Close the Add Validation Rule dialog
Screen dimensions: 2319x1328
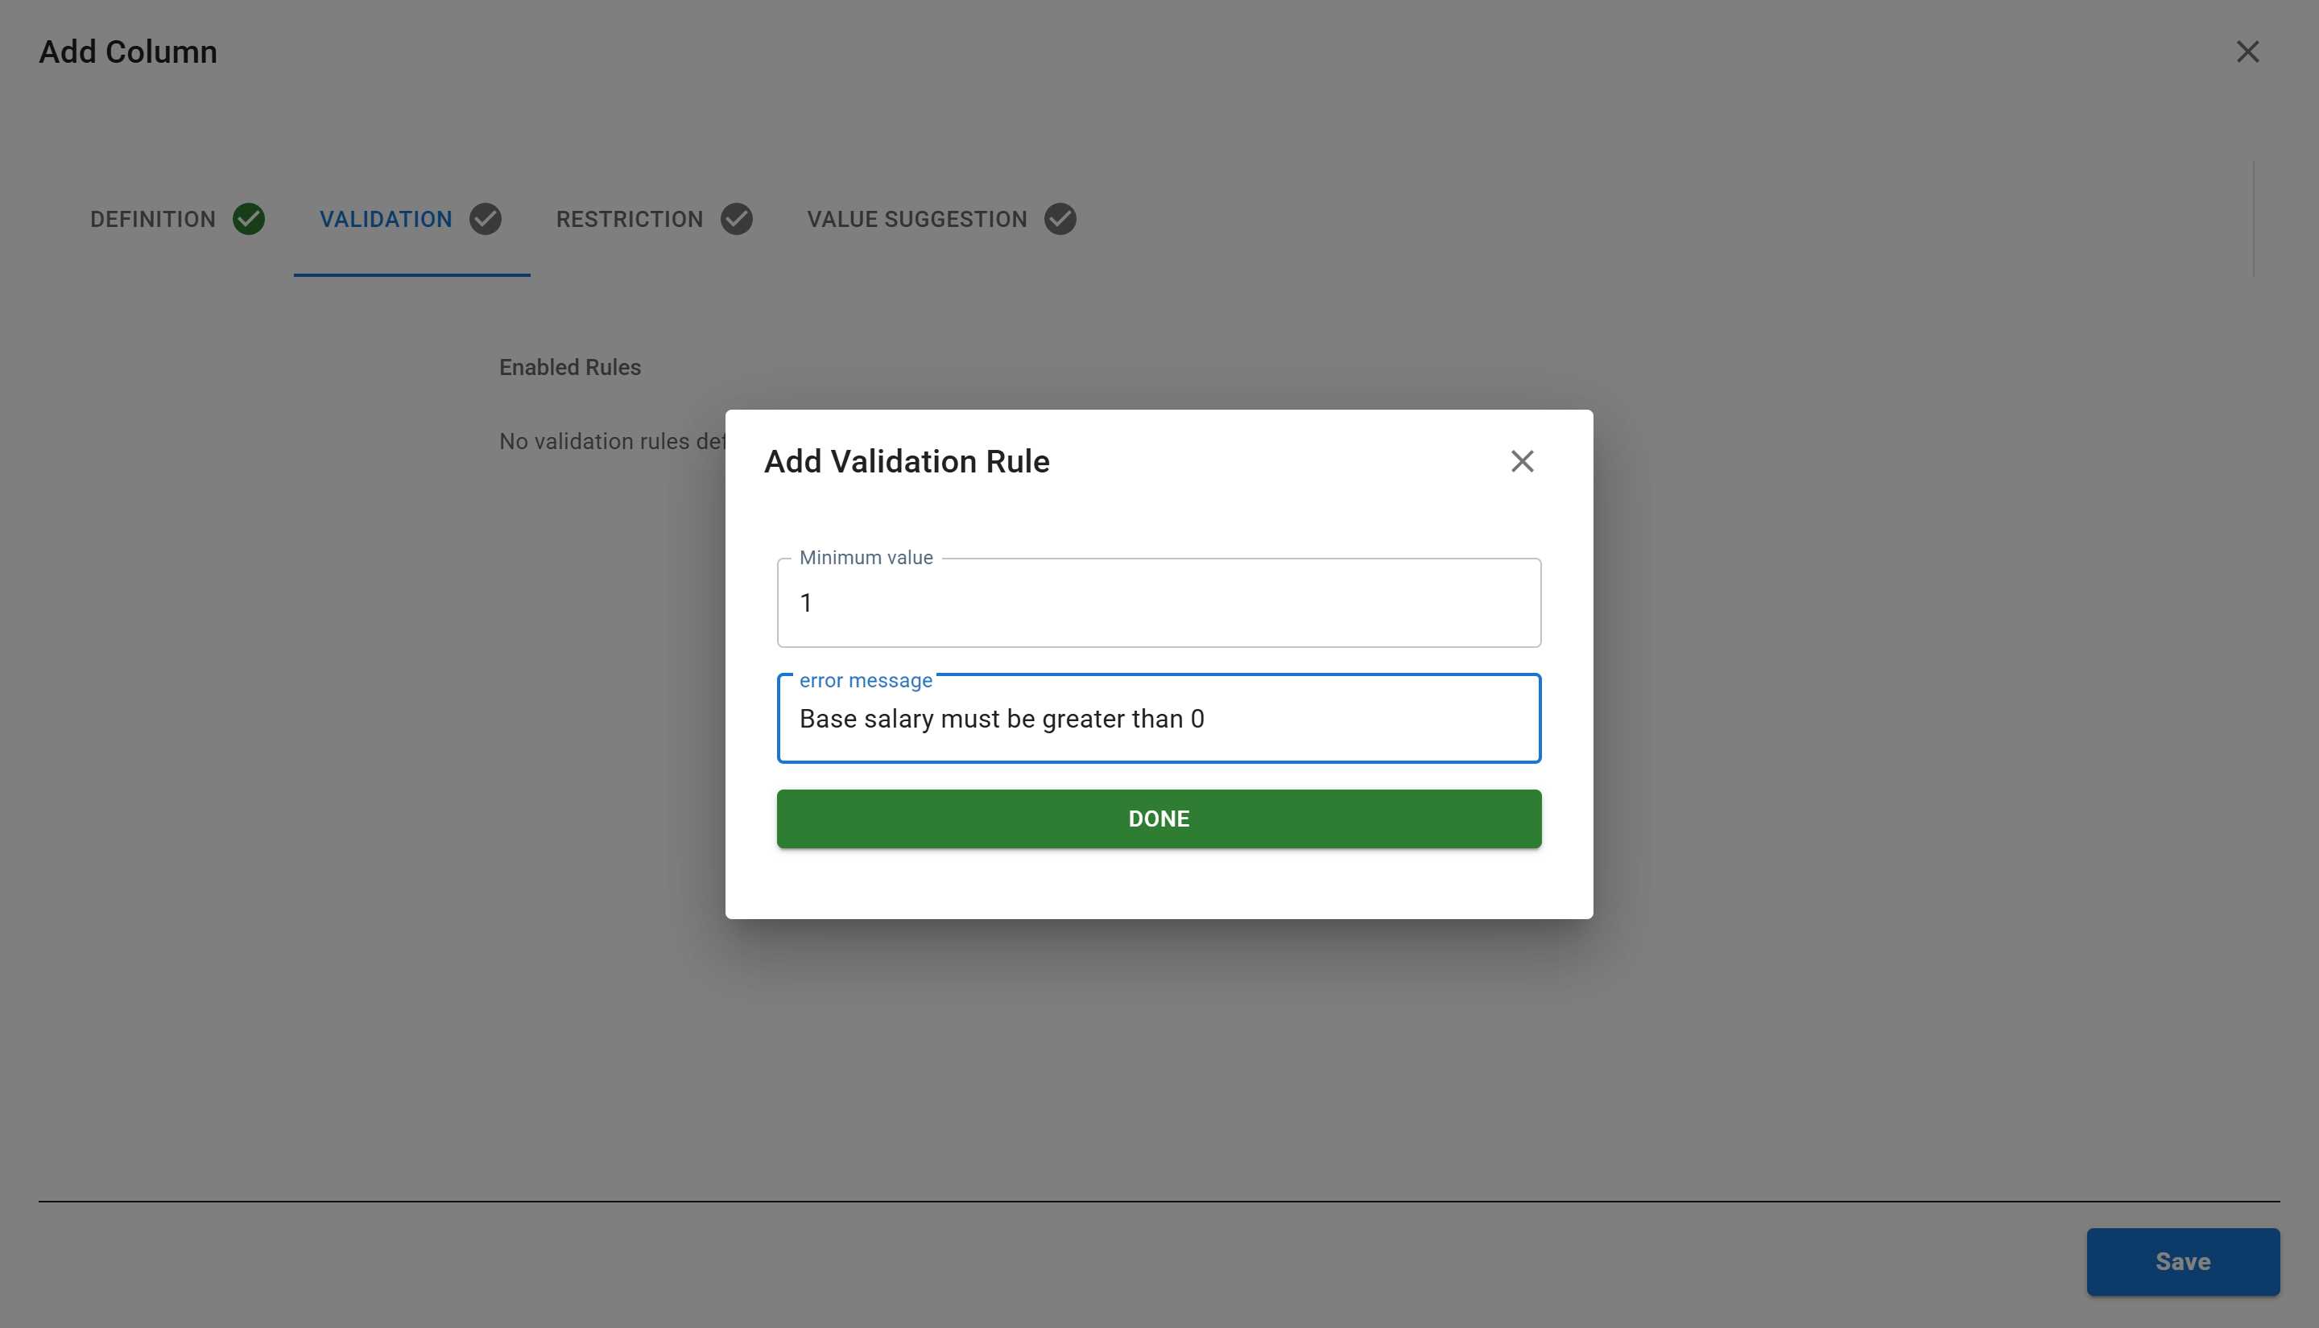point(1522,461)
